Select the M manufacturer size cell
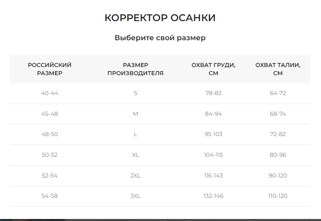This screenshot has width=321, height=221. coord(135,114)
